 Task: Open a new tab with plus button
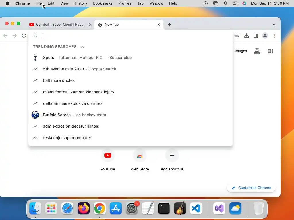(170, 25)
